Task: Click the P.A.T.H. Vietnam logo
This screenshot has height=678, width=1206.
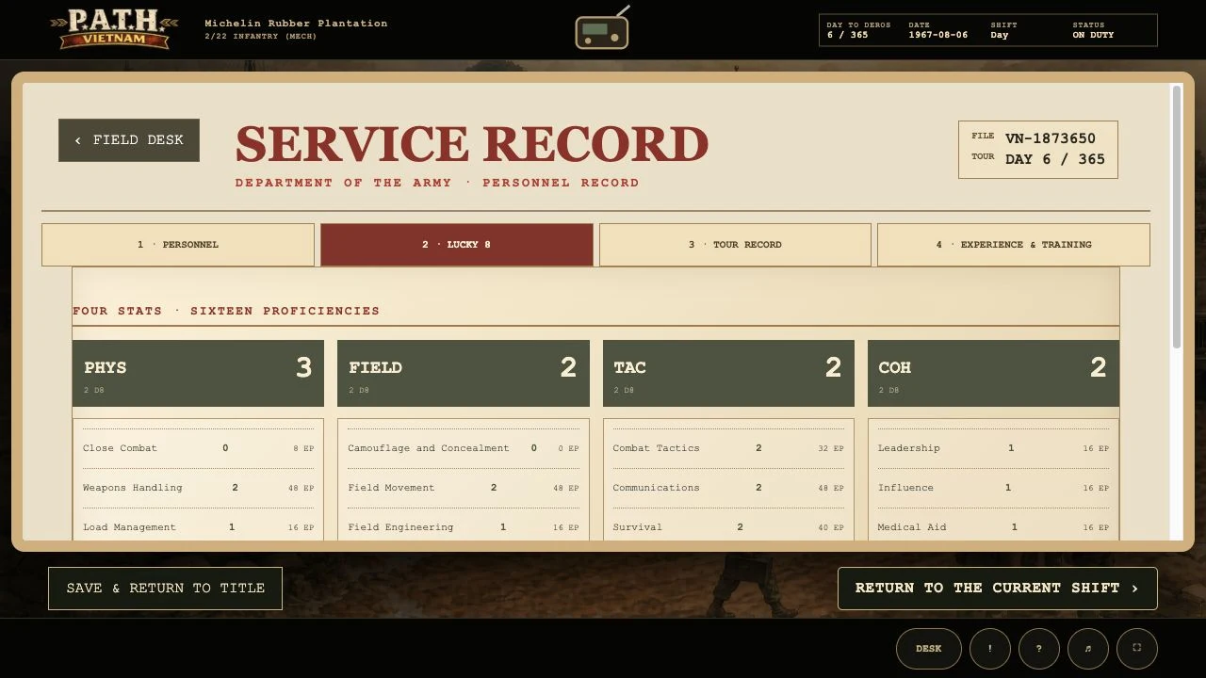Action: (x=114, y=29)
